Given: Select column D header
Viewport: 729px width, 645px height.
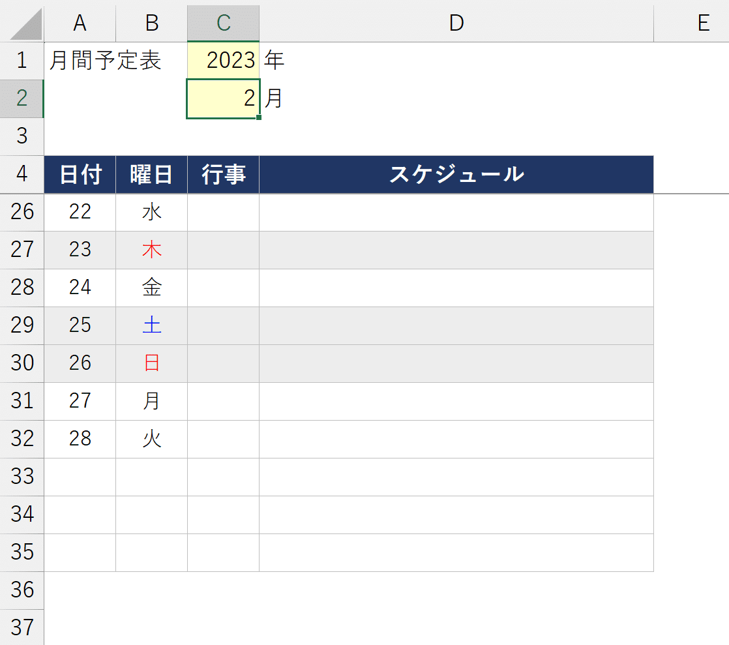Looking at the screenshot, I should 456,23.
